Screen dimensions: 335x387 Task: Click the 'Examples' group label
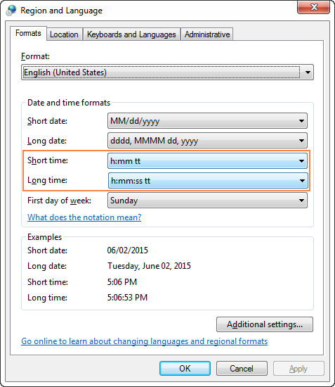click(44, 237)
